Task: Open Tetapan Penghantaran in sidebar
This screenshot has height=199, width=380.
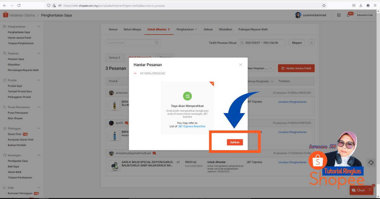Action: tap(21, 43)
